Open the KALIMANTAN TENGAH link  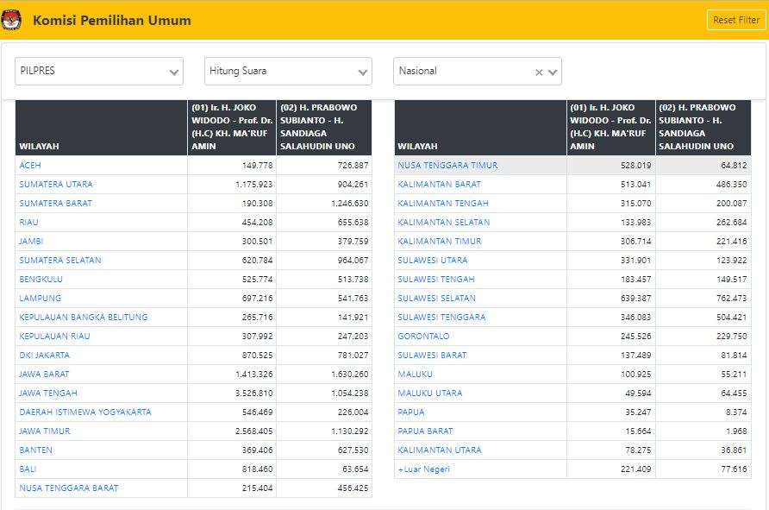click(443, 203)
